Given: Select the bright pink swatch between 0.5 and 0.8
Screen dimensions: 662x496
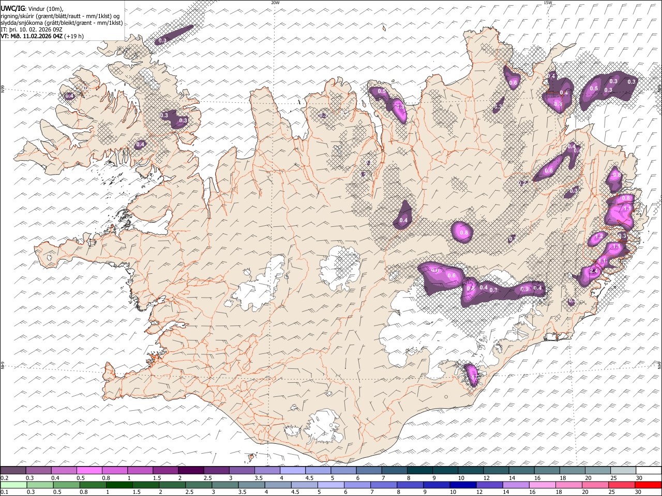Looking at the screenshot, I should [x=90, y=470].
